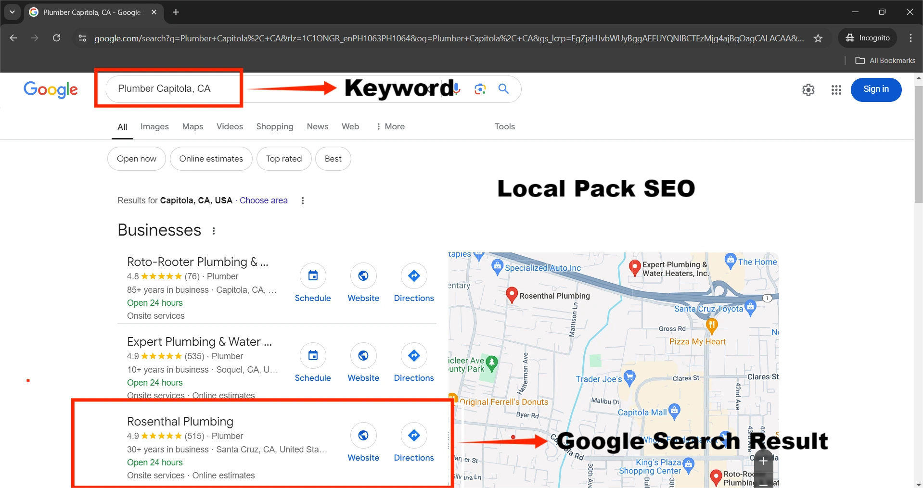Click the page vertical scrollbar
Image resolution: width=923 pixels, height=488 pixels.
pyautogui.click(x=918, y=144)
